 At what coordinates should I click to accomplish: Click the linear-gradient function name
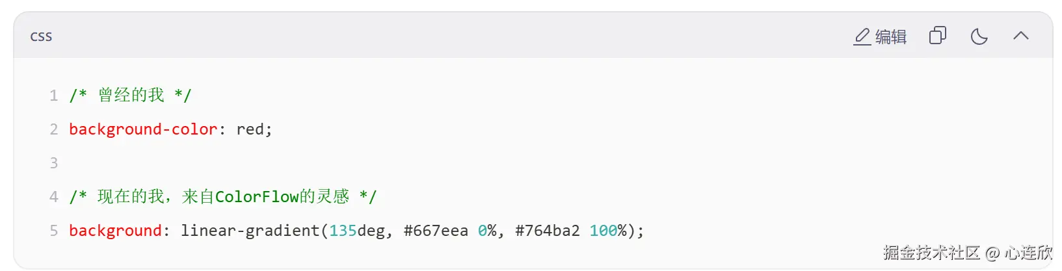(x=250, y=231)
